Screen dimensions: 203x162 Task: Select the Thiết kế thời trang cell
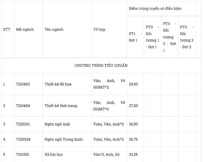coord(61,106)
